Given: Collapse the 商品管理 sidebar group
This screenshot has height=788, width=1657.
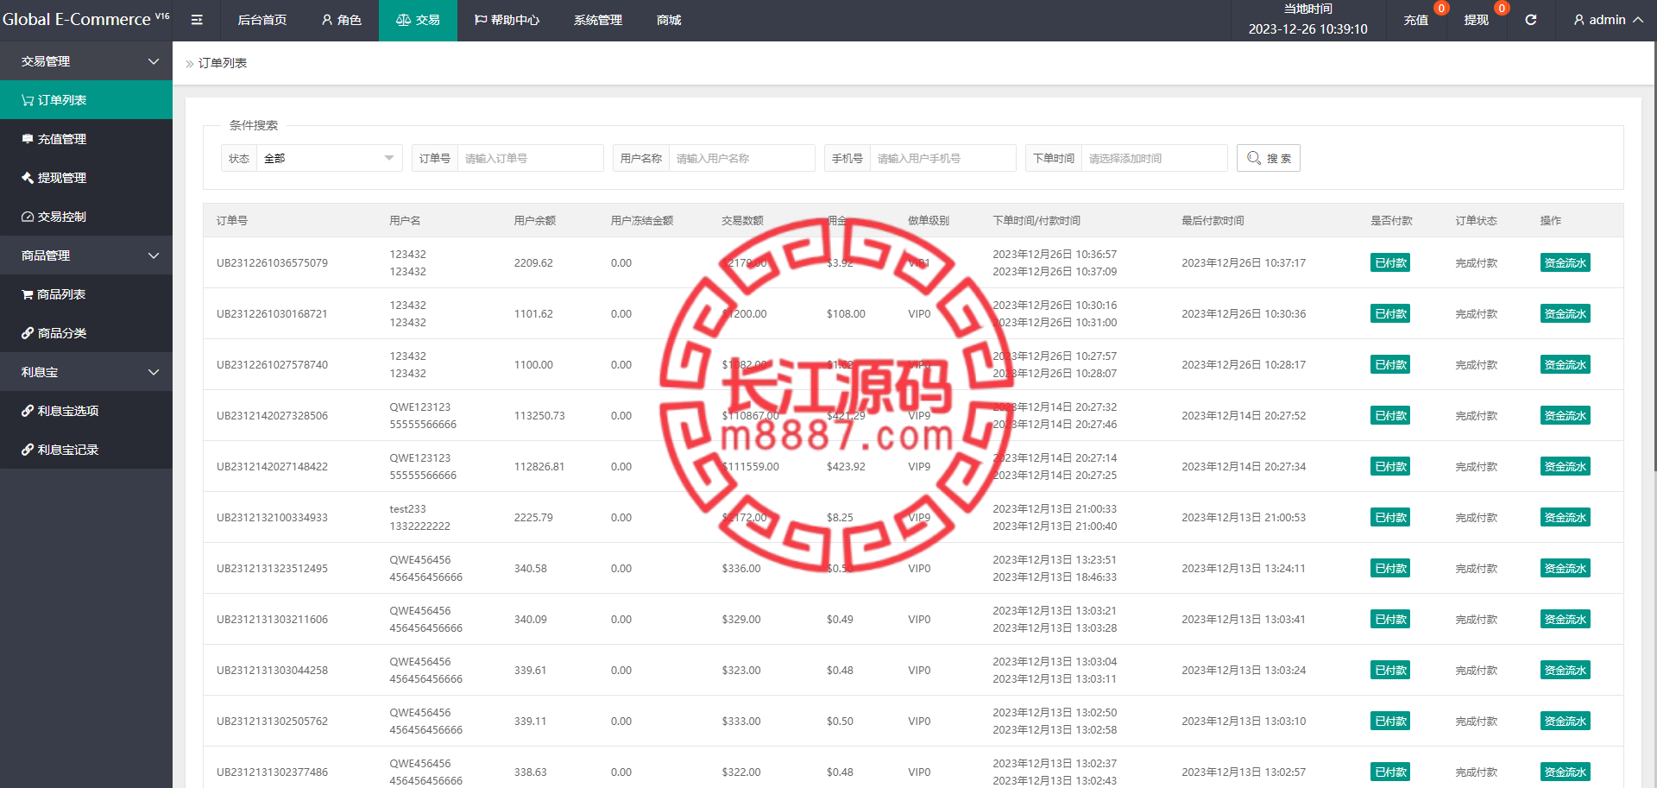Looking at the screenshot, I should pyautogui.click(x=86, y=255).
